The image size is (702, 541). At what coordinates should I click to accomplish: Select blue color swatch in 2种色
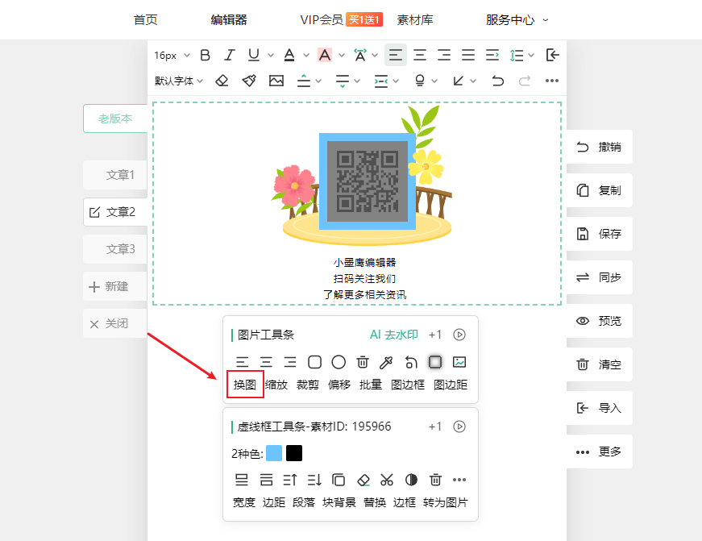click(274, 453)
